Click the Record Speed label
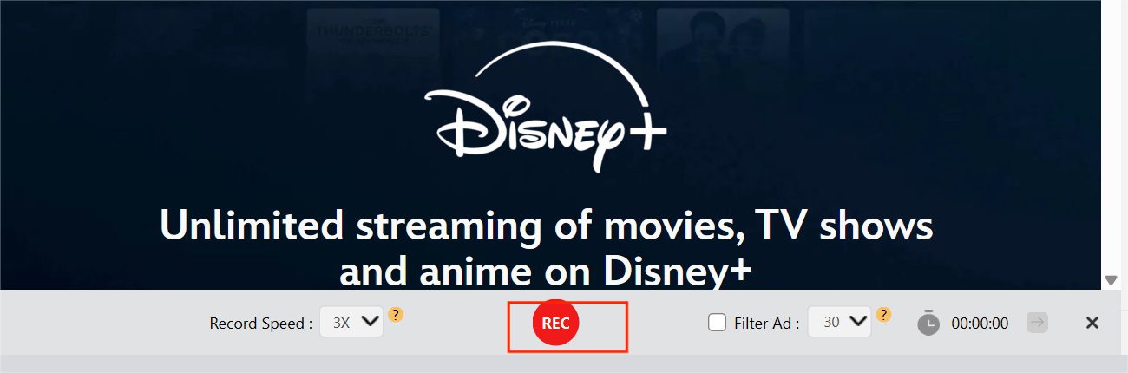 point(261,324)
